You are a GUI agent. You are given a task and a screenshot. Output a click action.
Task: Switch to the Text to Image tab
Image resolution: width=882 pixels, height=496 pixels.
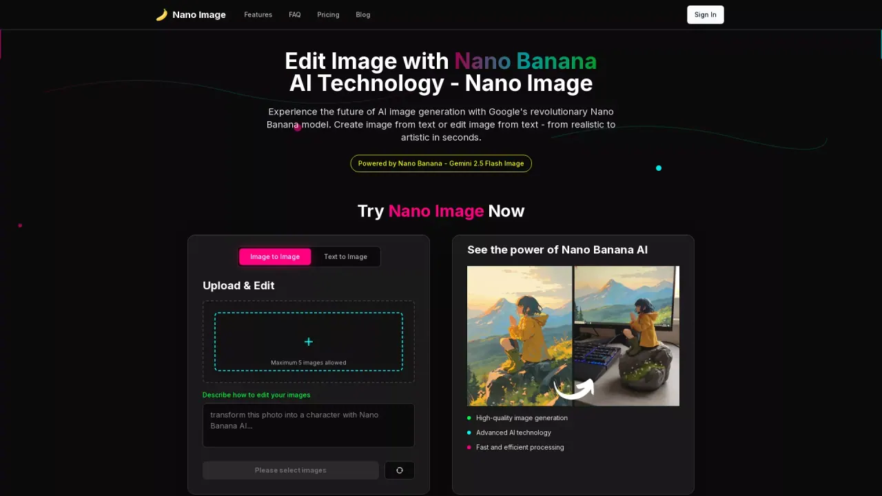[346, 257]
